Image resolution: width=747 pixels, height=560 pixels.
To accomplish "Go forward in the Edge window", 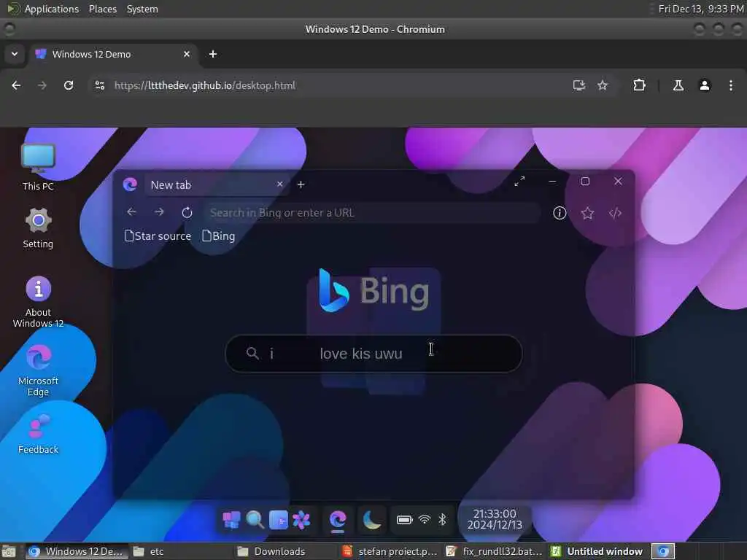I will (159, 212).
